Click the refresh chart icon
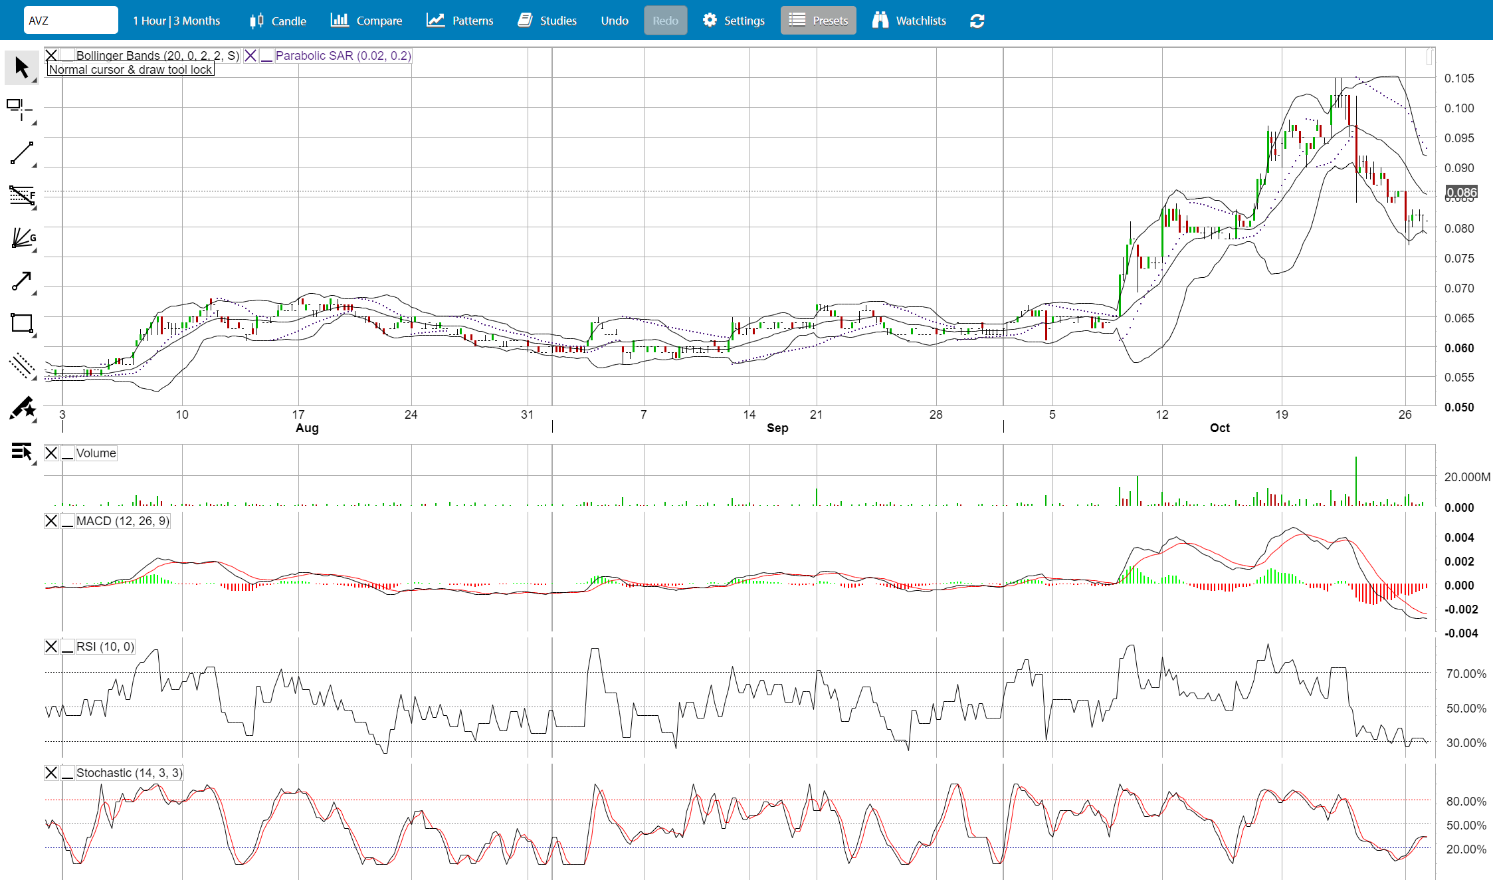Screen dimensions: 1493x880 pos(977,21)
